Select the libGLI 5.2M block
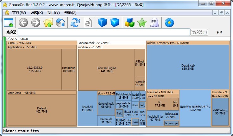The width and height of the screenshot is (233, 136). point(127,113)
